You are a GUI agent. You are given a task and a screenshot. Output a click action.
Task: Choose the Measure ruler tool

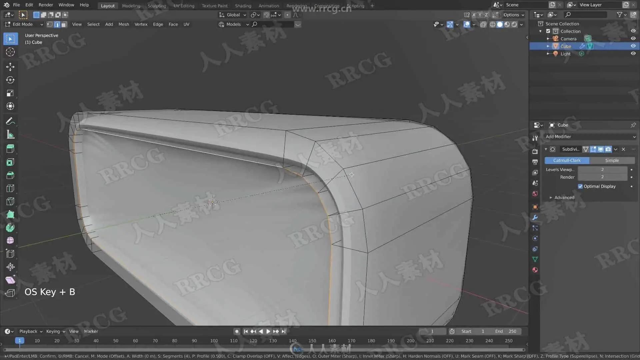point(10,135)
